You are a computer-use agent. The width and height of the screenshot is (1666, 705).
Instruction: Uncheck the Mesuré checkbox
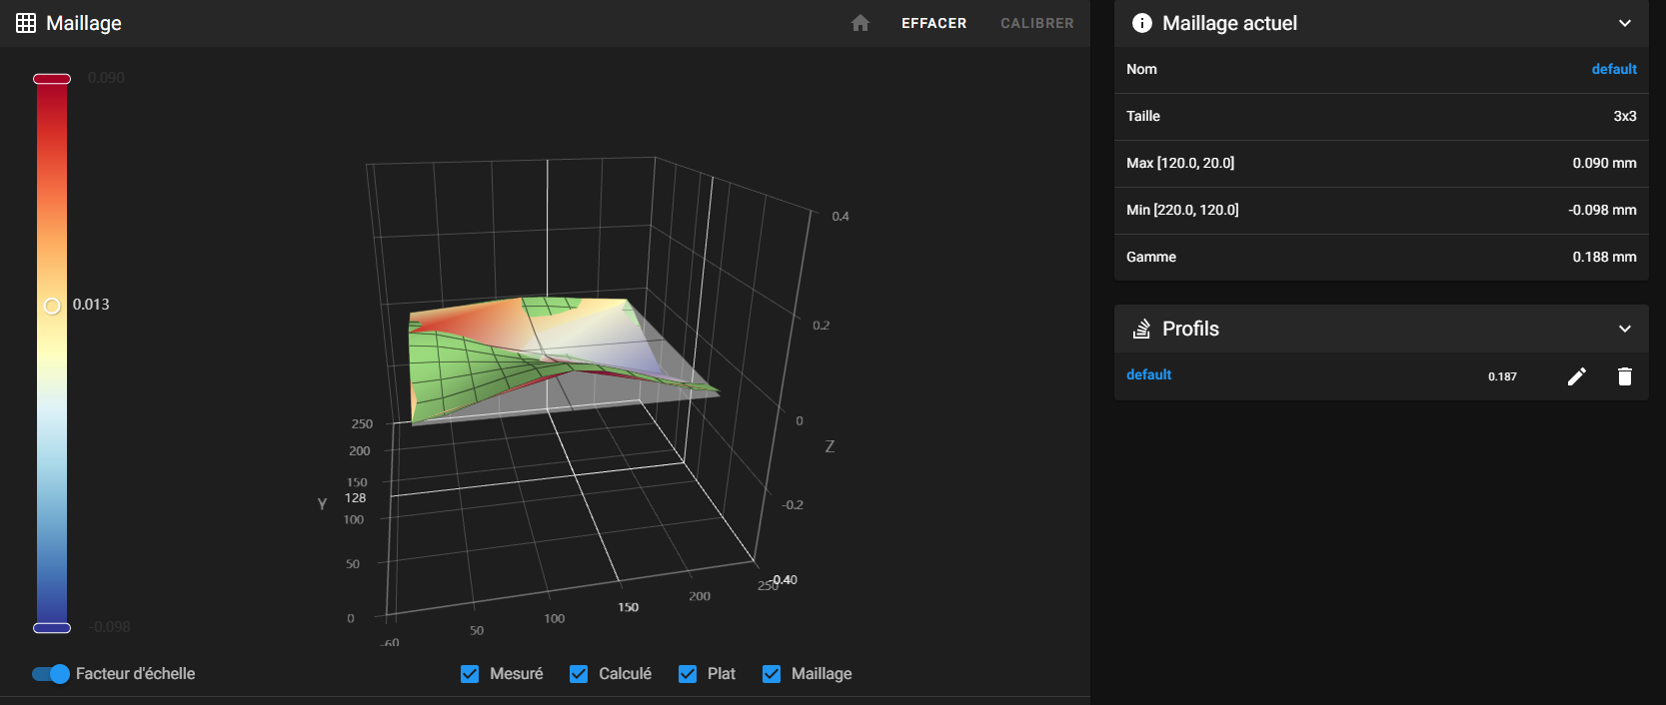point(470,674)
